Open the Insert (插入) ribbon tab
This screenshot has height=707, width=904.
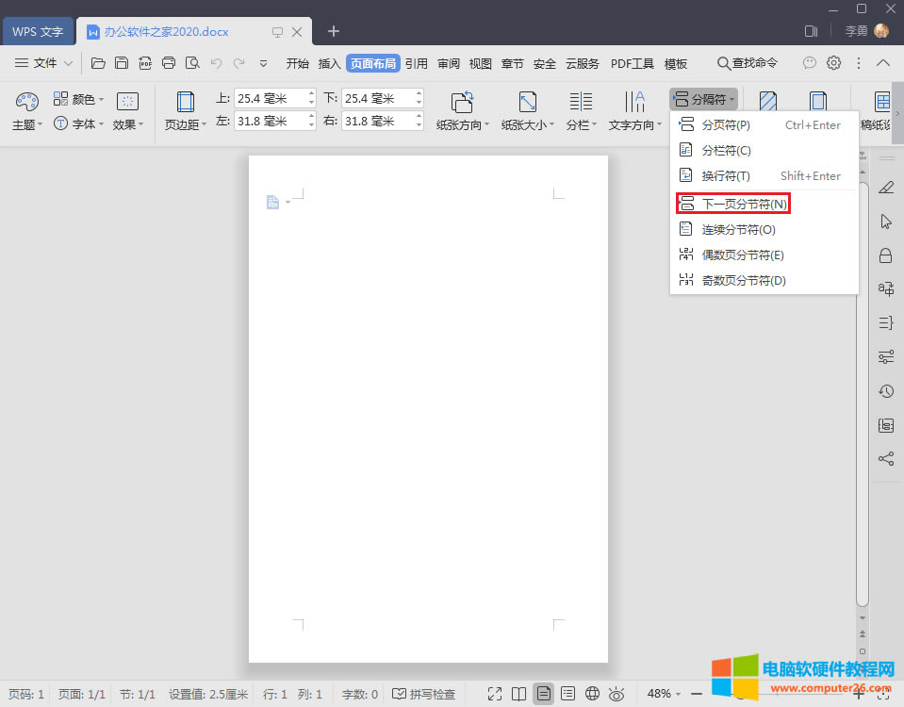pos(329,63)
